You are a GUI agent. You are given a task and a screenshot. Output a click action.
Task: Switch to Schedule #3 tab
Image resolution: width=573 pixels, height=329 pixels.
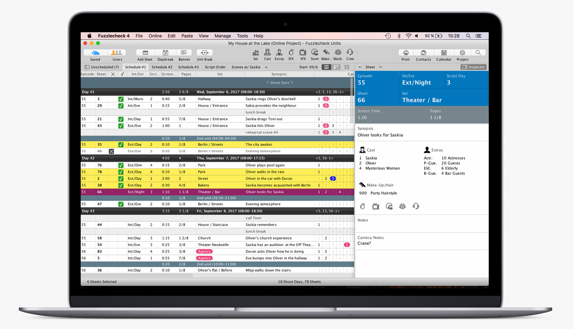click(x=188, y=67)
